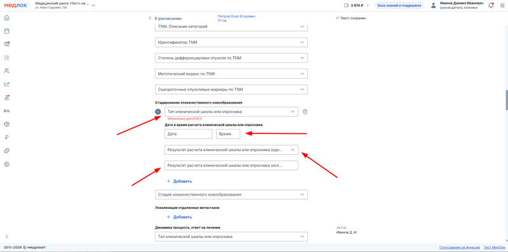Open the checklist tasks icon in sidebar
508x252 pixels.
click(x=7, y=58)
